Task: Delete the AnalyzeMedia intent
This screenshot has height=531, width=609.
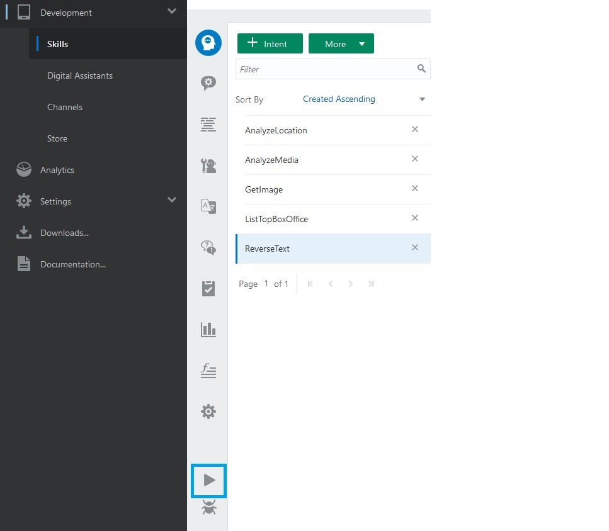Action: click(415, 159)
